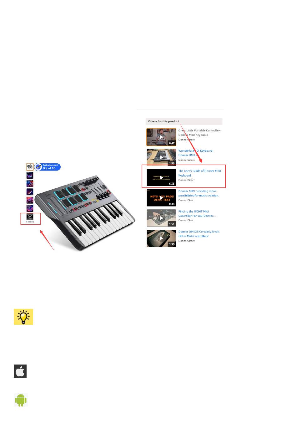297x444 pixels.
Task: Click the yellow lightbulb tip icon
Action: tap(23, 317)
